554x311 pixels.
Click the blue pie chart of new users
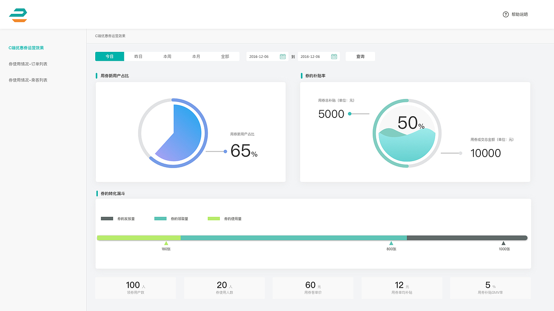pos(173,133)
